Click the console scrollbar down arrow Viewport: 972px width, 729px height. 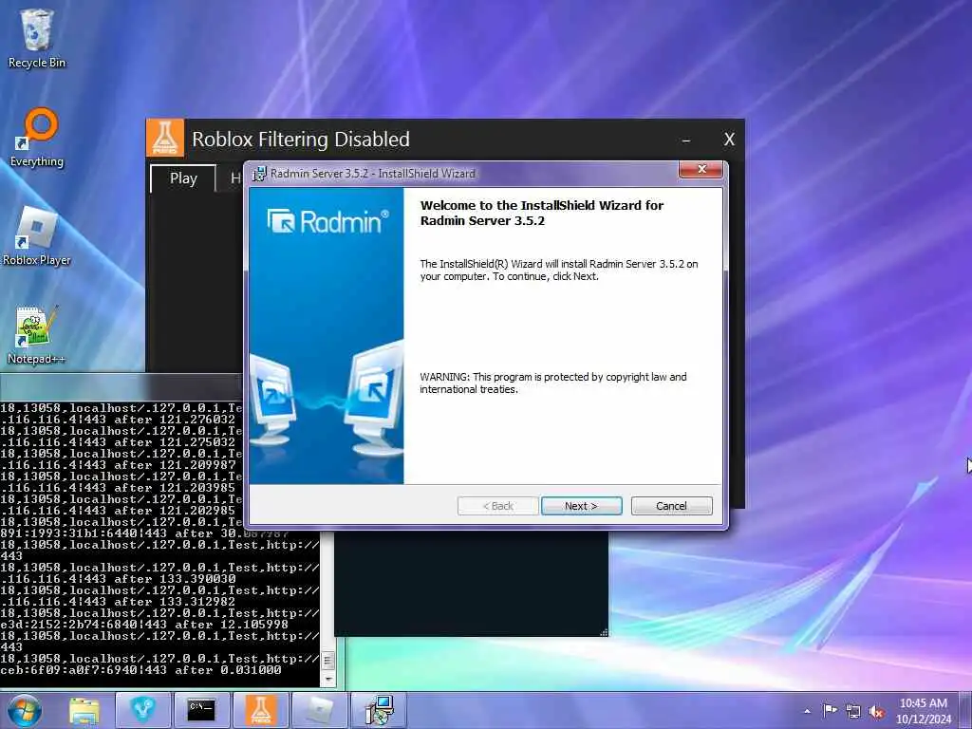[327, 680]
